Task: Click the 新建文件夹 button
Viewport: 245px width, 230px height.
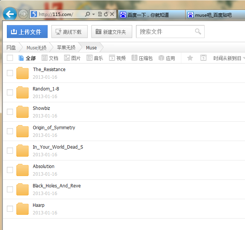Action: tap(112, 32)
